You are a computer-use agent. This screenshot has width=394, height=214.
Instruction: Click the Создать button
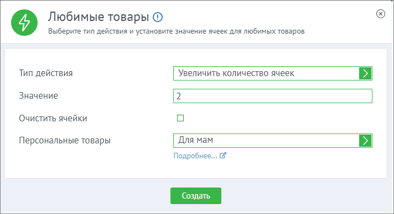tap(196, 196)
